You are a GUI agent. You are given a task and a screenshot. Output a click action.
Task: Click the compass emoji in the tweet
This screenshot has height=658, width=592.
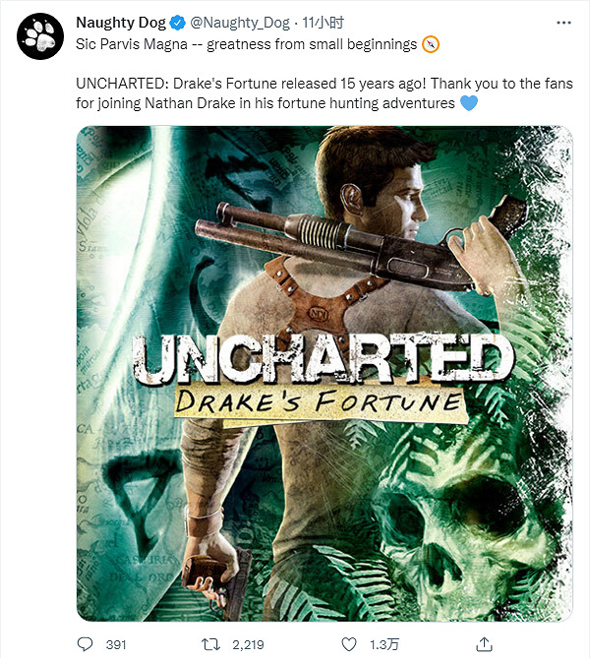[430, 43]
